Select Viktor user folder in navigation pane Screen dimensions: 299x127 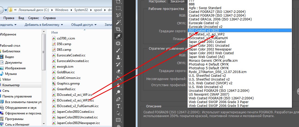tap(6, 79)
